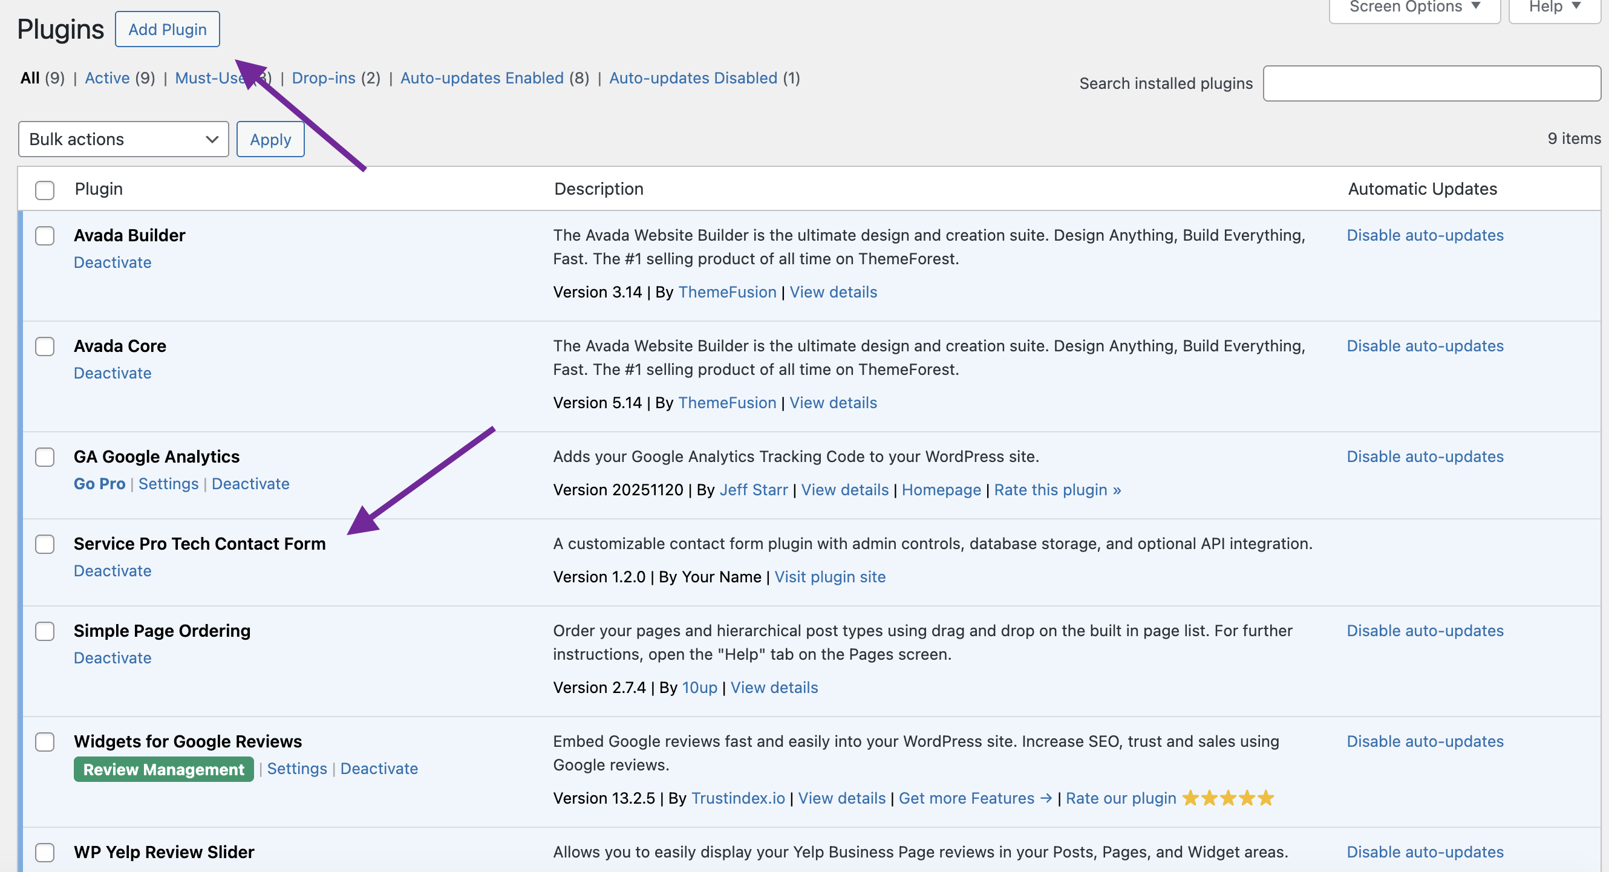This screenshot has height=872, width=1609.
Task: Switch to the Active plugins filter
Action: point(107,78)
